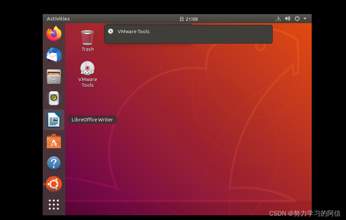The height and width of the screenshot is (220, 346).
Task: Open Firefox from the dock
Action: (54, 34)
